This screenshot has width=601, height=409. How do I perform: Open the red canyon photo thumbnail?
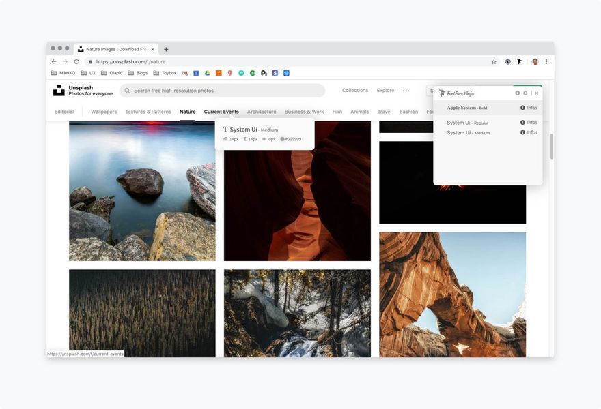tap(297, 191)
